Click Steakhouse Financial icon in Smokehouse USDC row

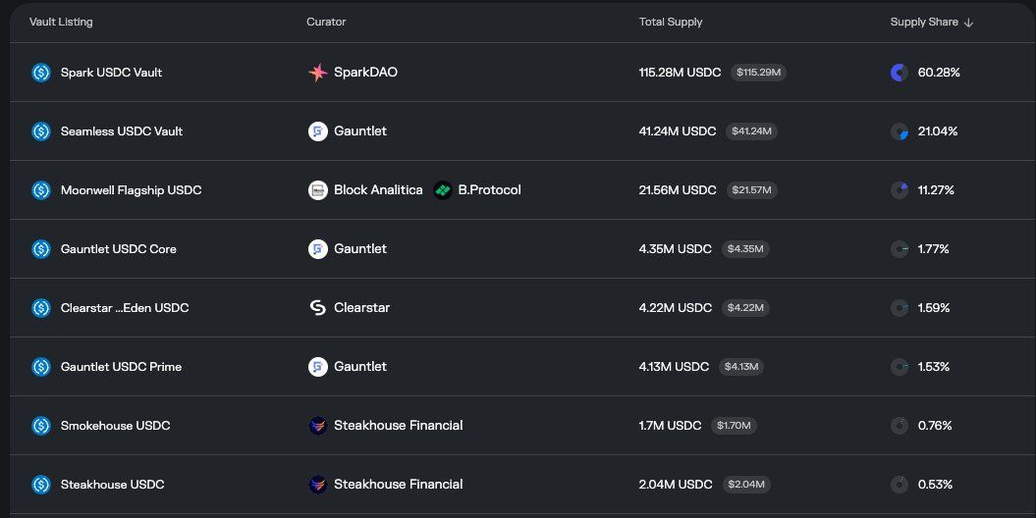click(318, 426)
